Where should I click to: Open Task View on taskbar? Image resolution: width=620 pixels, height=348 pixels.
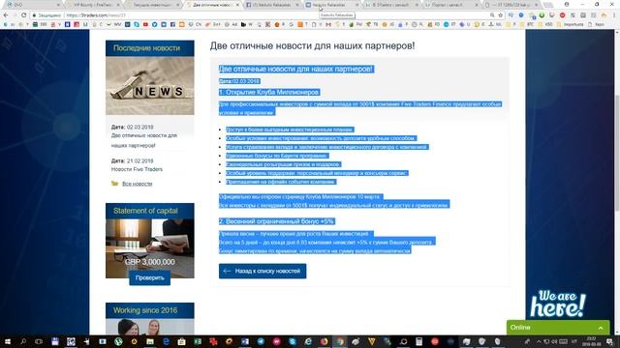point(39,341)
